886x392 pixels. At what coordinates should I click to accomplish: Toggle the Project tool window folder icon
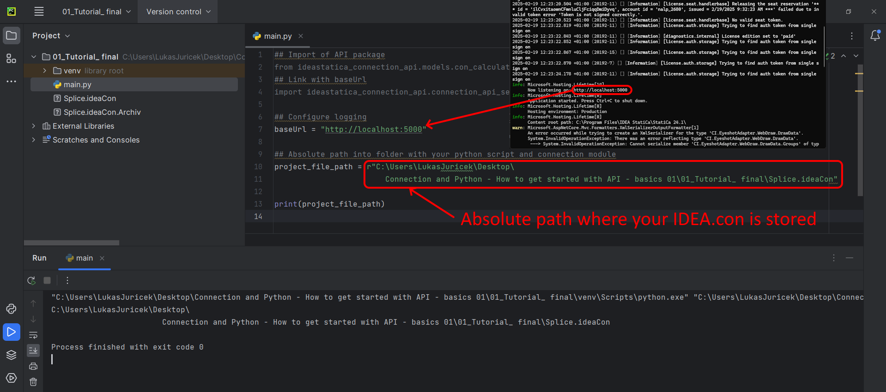point(12,36)
